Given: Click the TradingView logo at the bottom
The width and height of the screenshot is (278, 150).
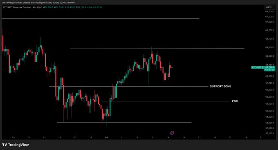Looking at the screenshot, I should pyautogui.click(x=15, y=145).
